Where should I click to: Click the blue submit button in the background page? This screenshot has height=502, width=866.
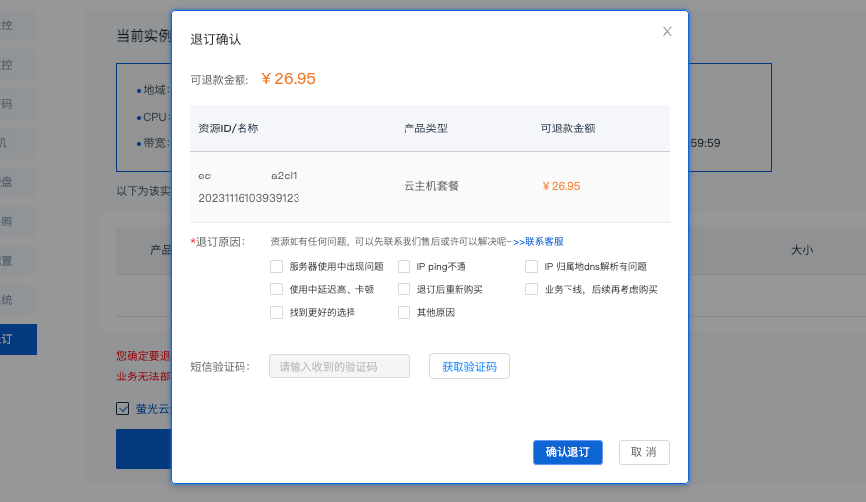[143, 449]
